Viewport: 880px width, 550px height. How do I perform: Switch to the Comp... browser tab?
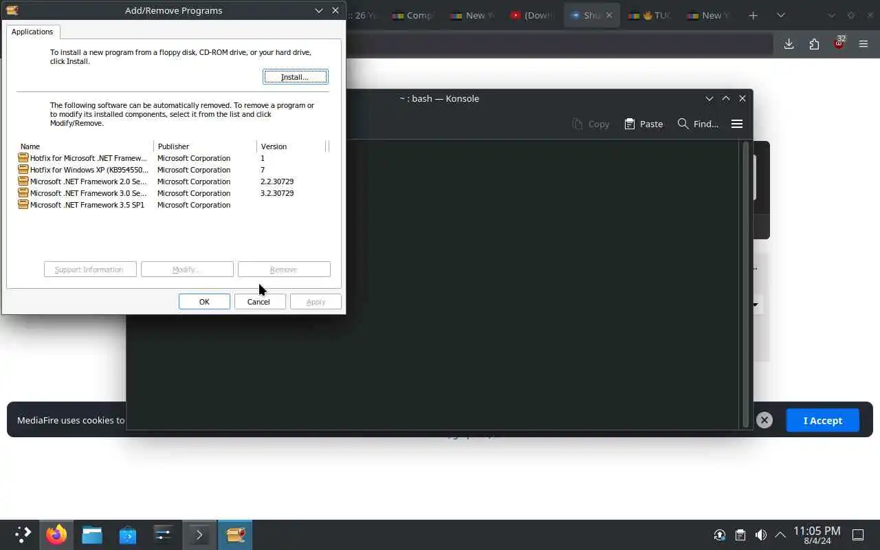413,15
